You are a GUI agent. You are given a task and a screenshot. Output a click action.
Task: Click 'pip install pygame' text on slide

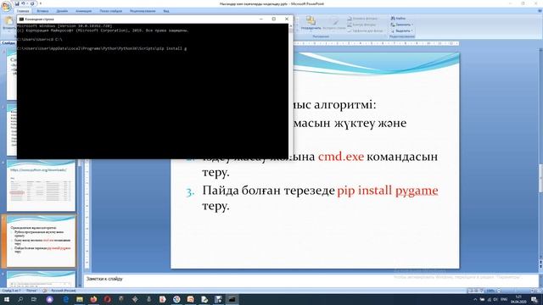tap(388, 191)
